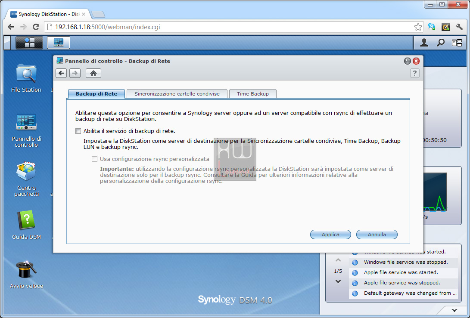Select the Synology DiskStation browser tab
Screen dimensions: 470x318
click(48, 14)
